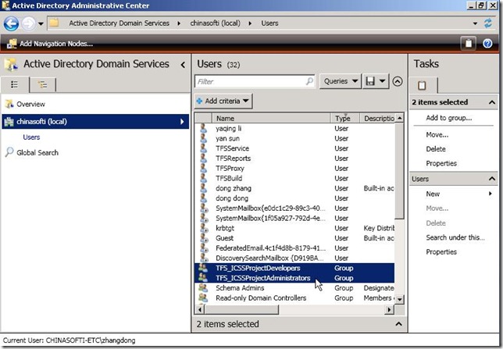Click the search magnifier in Filter box
The height and width of the screenshot is (349, 503).
point(309,81)
